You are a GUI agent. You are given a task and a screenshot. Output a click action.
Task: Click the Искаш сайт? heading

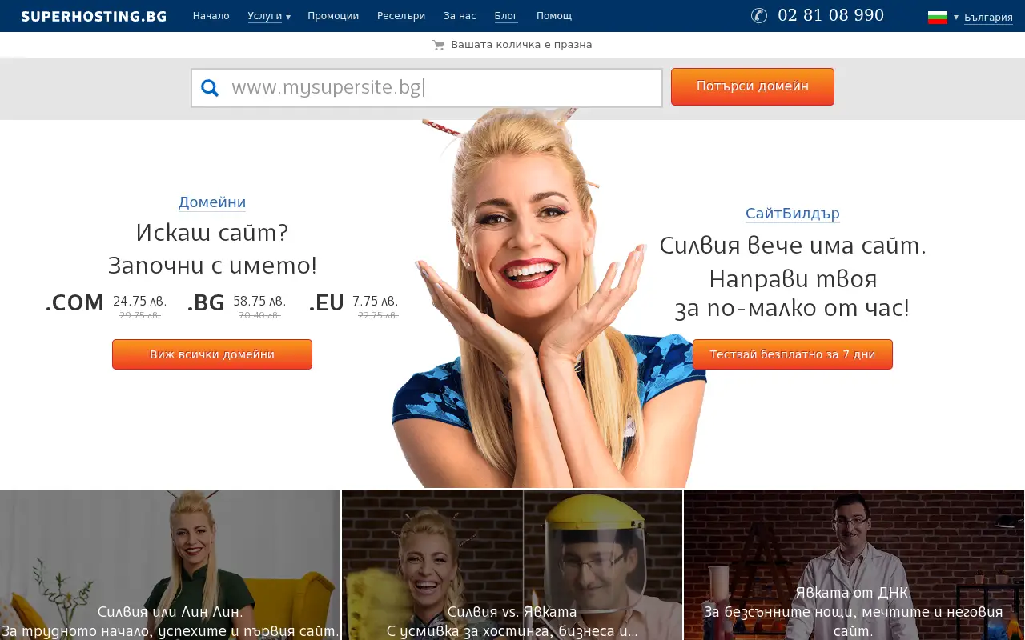212,233
